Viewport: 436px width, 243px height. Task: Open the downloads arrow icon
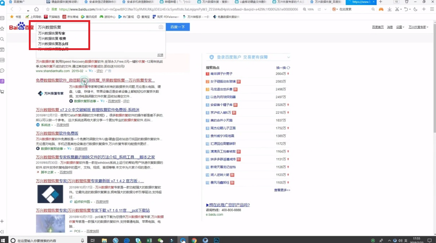pyautogui.click(x=389, y=9)
